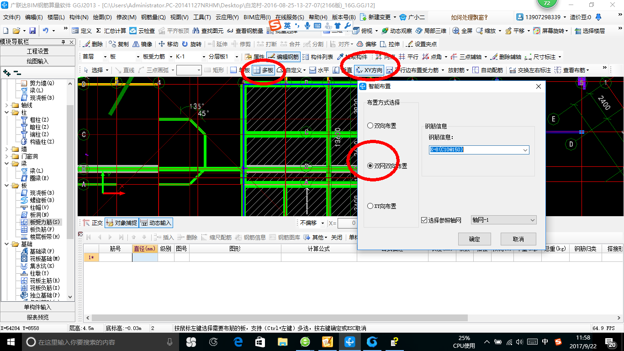The image size is (624, 351).
Task: Toggle 编辑钢筋 edit rebar button
Action: tap(283, 57)
